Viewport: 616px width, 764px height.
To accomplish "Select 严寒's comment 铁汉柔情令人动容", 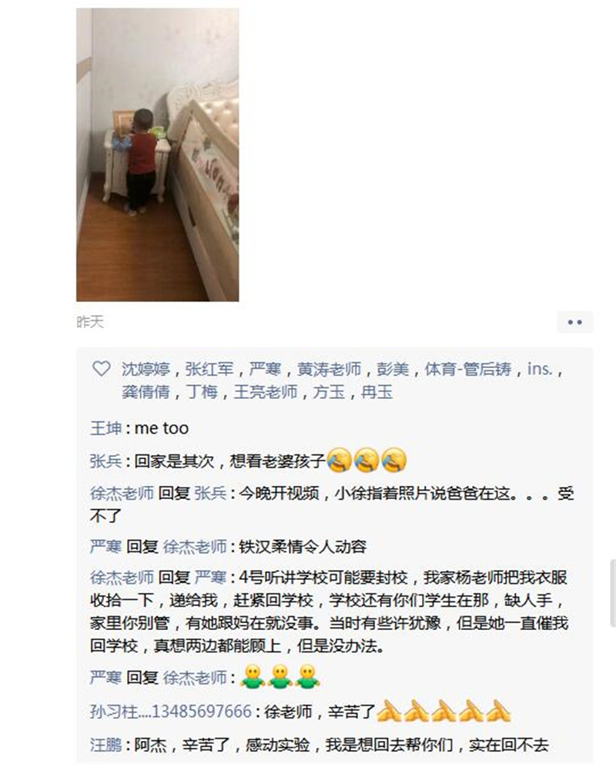I will 303,547.
